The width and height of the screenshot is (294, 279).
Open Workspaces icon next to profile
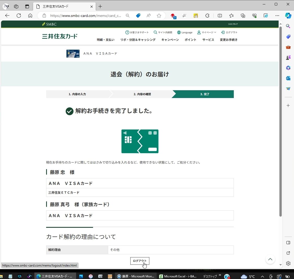(16, 7)
